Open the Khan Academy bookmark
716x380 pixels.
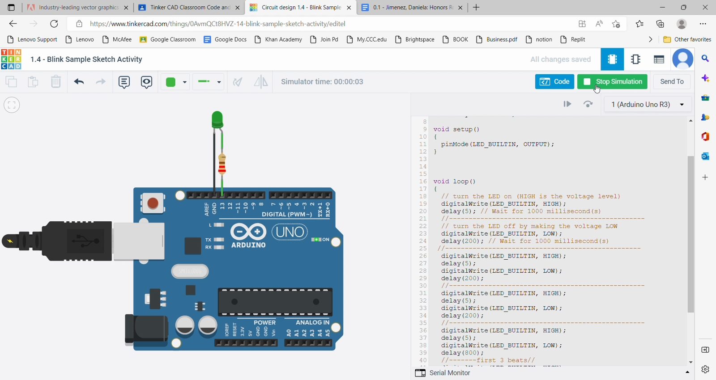278,39
